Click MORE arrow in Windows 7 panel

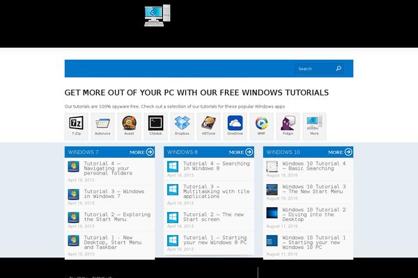pyautogui.click(x=141, y=152)
